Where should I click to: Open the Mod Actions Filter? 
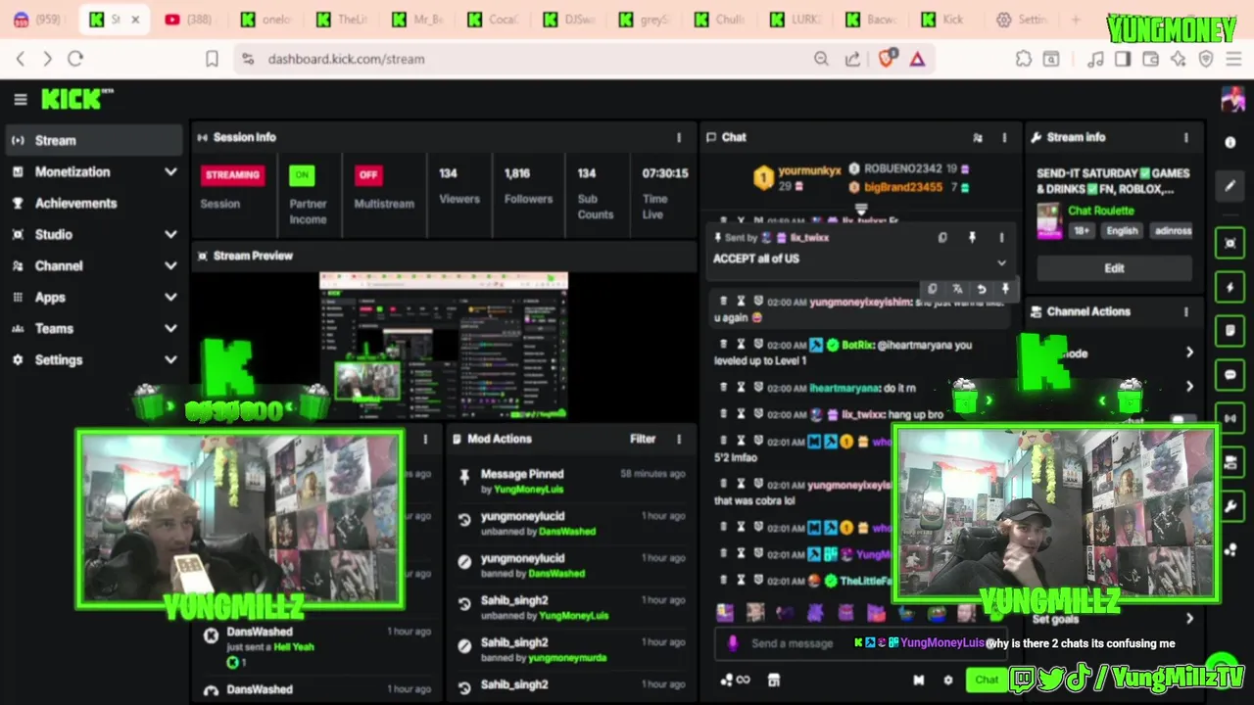643,439
